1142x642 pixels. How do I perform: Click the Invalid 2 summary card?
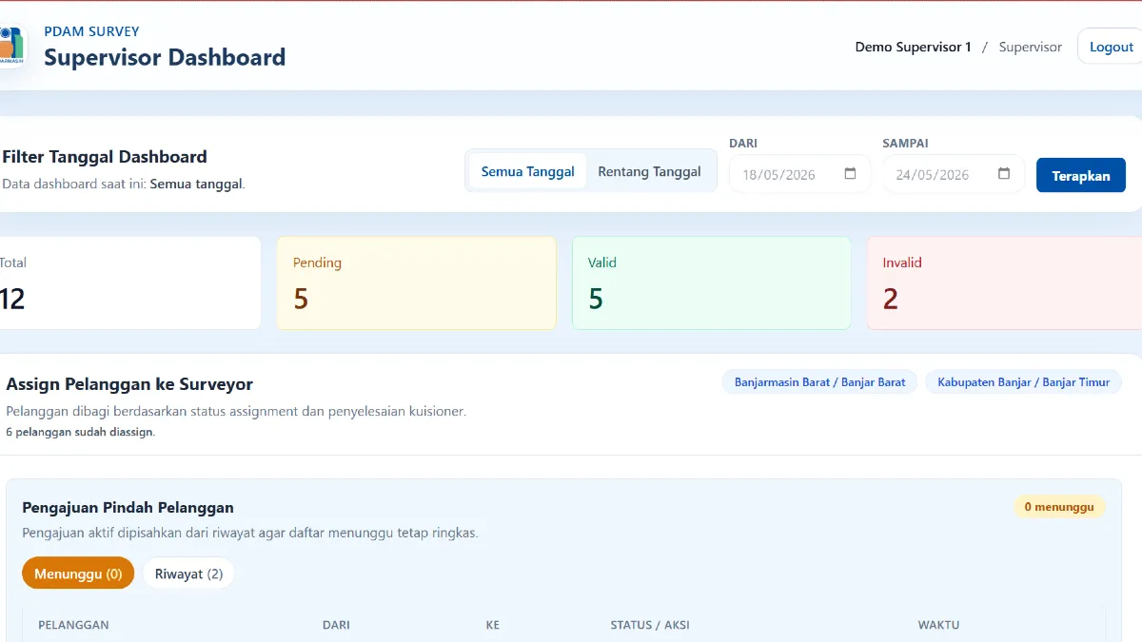click(x=1005, y=282)
